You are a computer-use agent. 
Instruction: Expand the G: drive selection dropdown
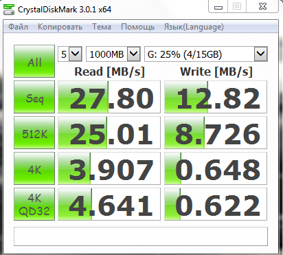click(261, 54)
